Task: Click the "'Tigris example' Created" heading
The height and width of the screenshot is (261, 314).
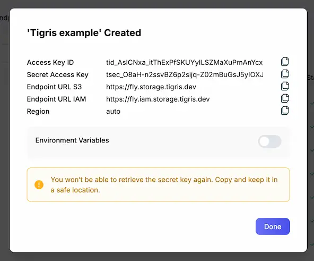Action: (84, 33)
